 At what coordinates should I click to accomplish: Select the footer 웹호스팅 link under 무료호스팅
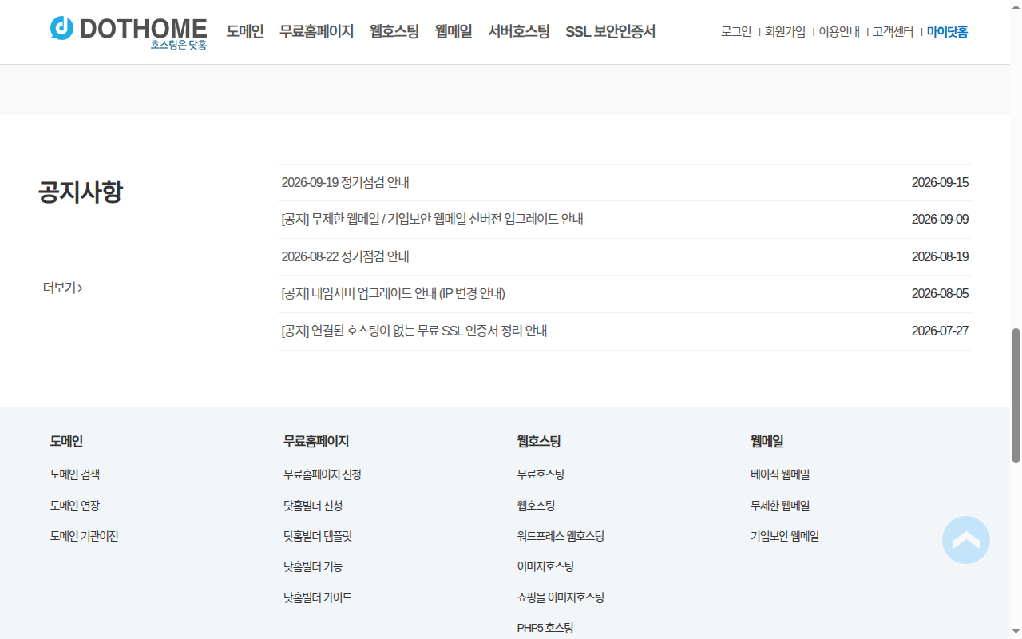pos(537,506)
